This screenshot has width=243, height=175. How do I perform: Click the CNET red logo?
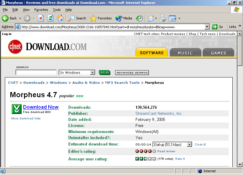pyautogui.click(x=15, y=47)
